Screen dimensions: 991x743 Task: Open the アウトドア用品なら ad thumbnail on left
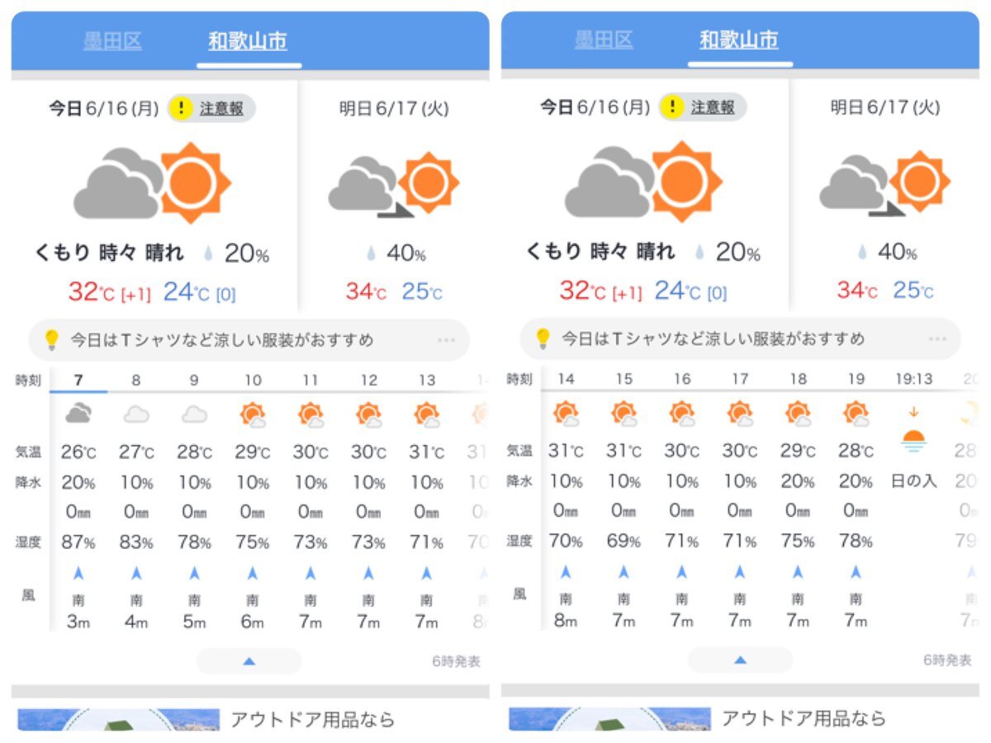(x=119, y=720)
